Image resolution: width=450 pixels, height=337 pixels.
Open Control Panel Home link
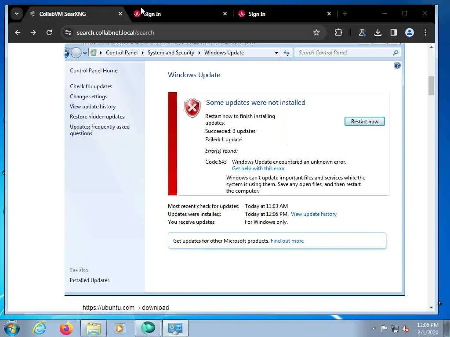(x=94, y=71)
